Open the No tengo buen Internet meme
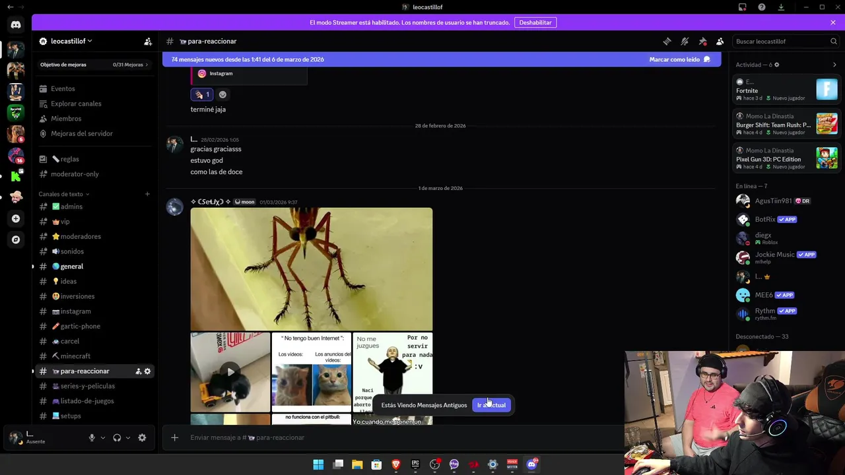 tap(312, 372)
